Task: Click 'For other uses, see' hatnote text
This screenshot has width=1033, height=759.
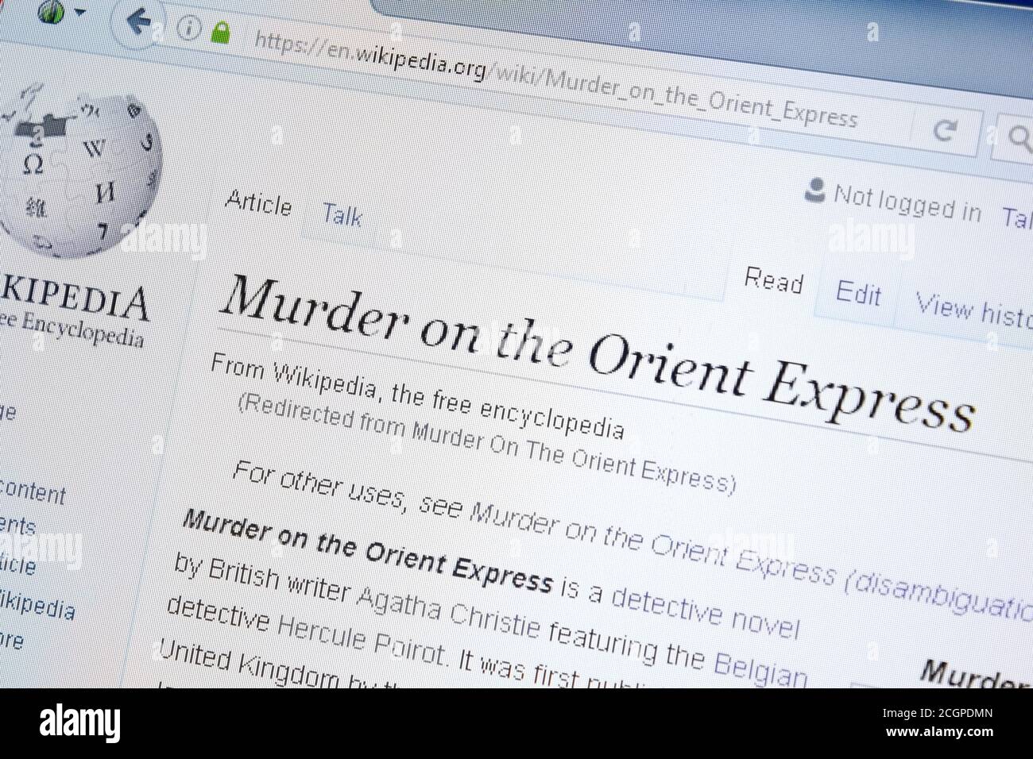Action: [347, 490]
